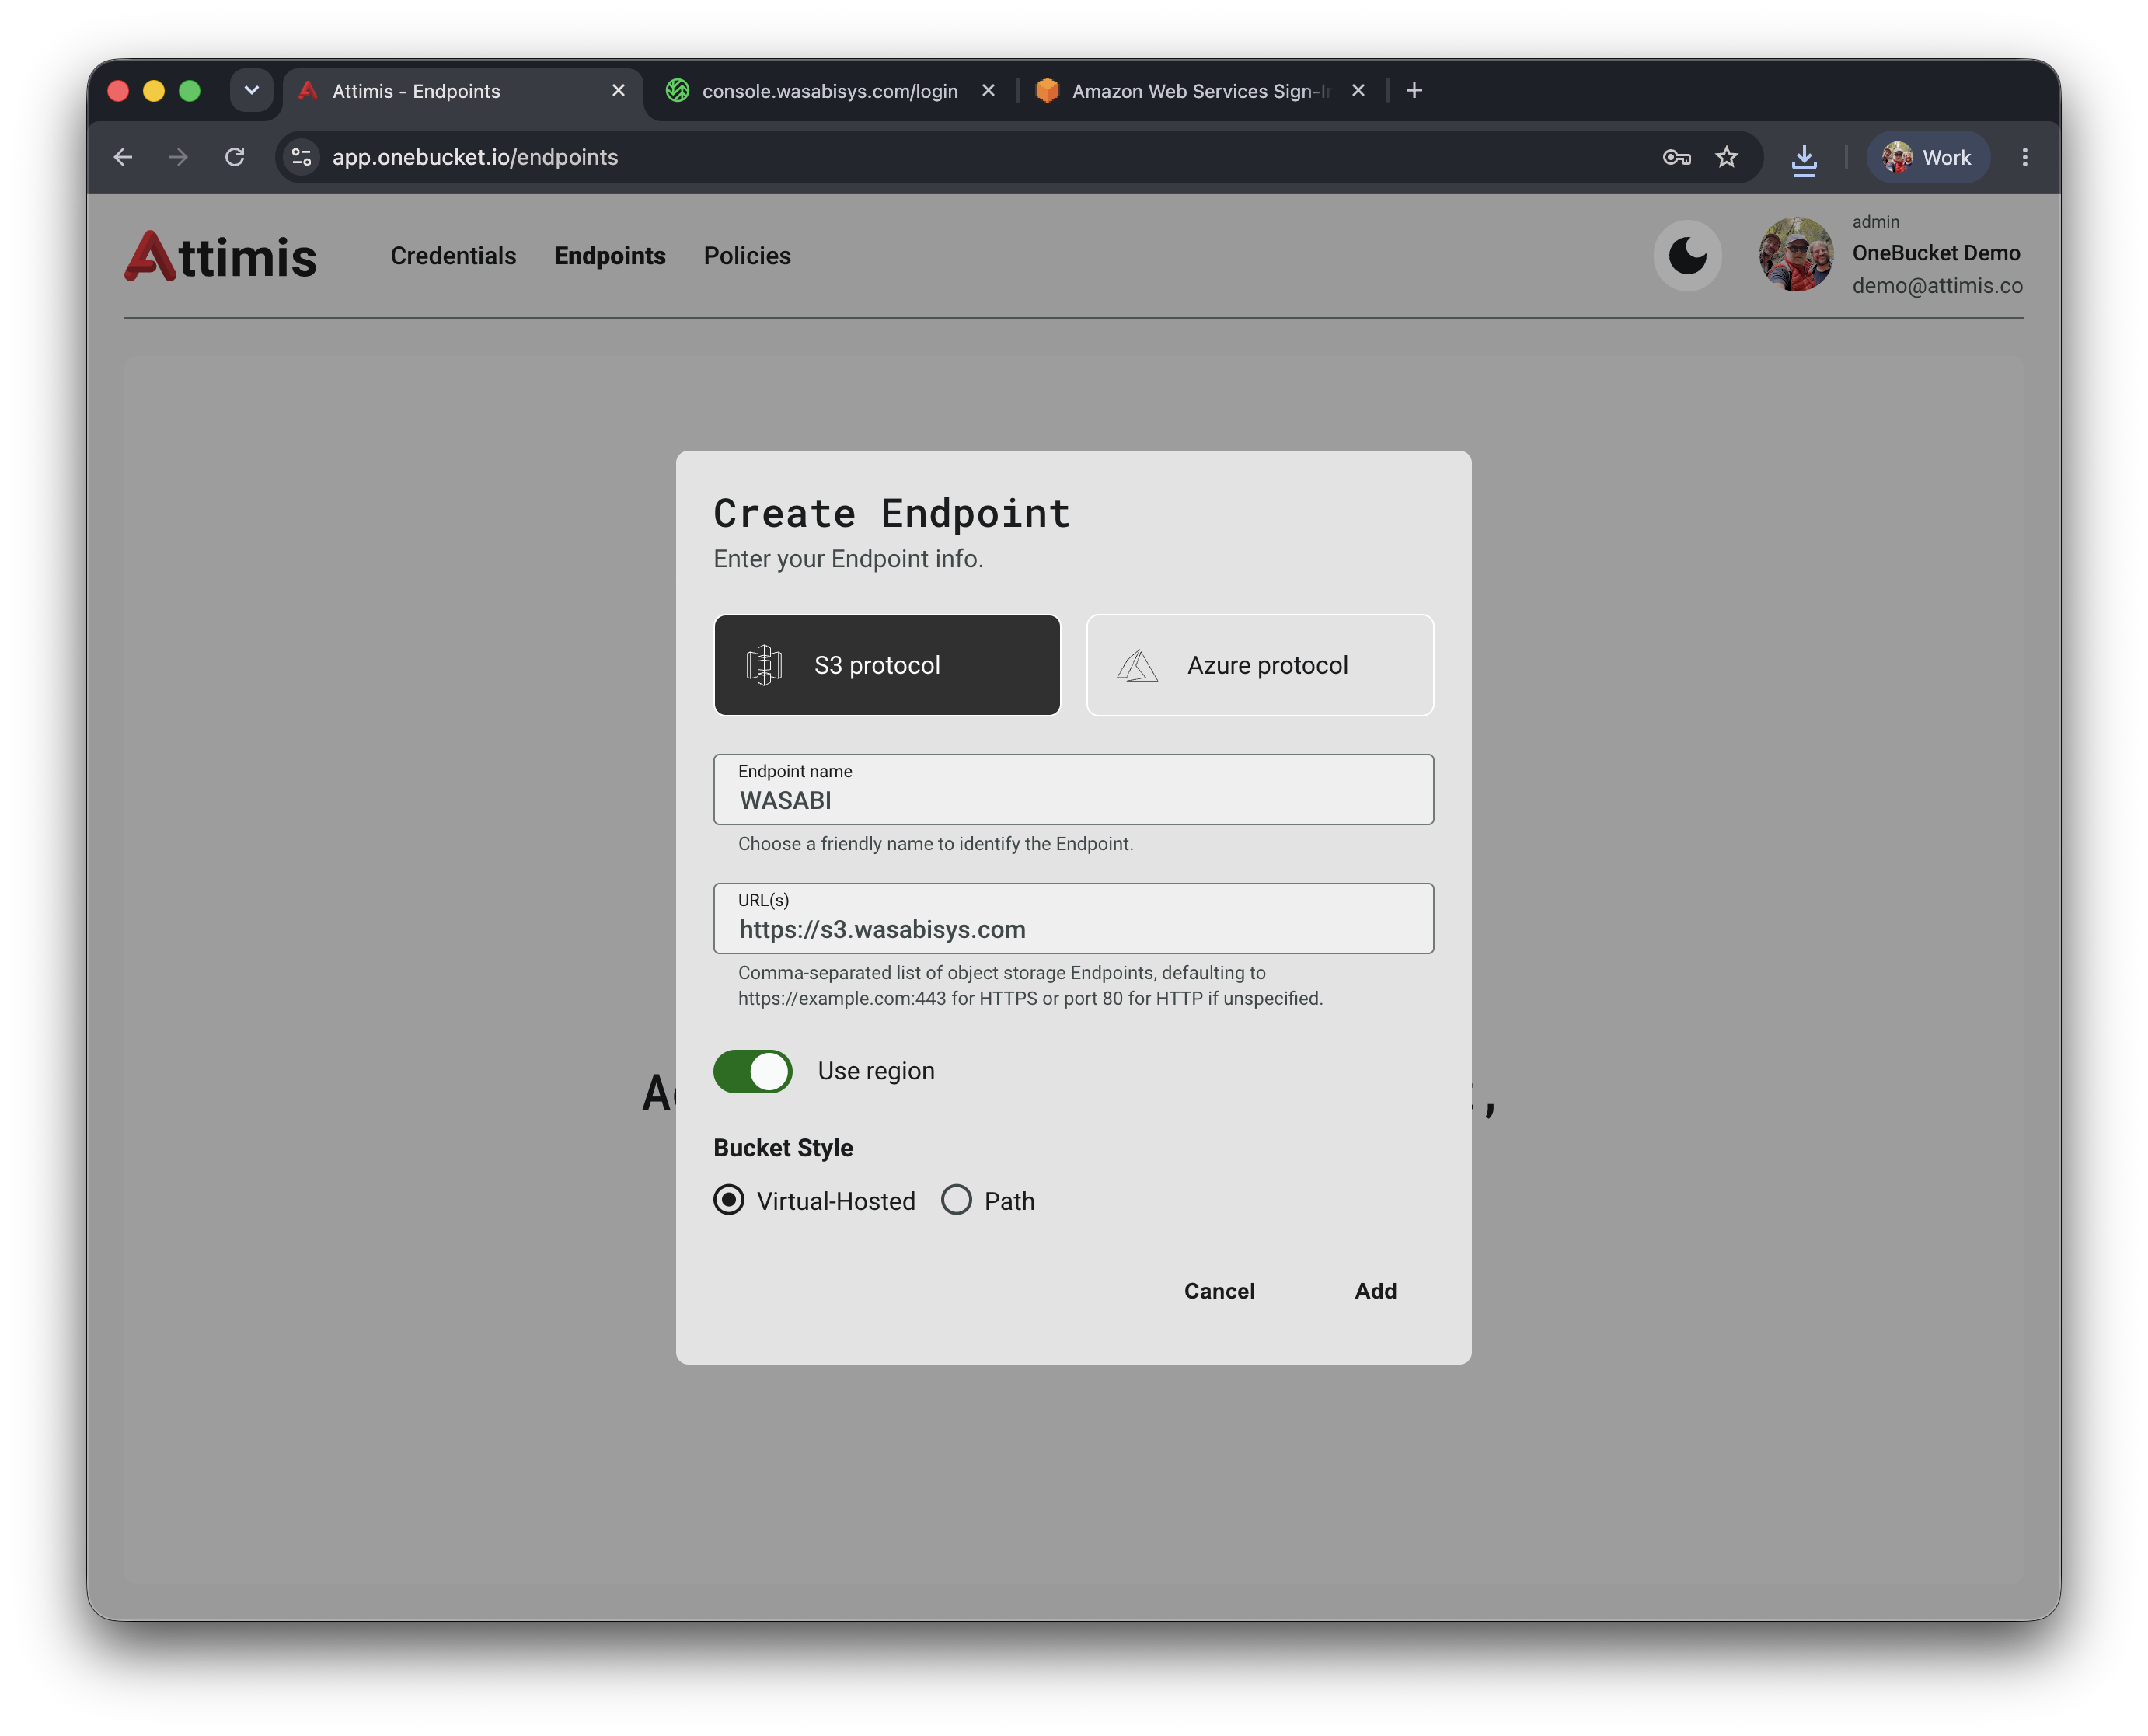Open the Credentials page
Viewport: 2148px width, 1736px height.
[453, 256]
